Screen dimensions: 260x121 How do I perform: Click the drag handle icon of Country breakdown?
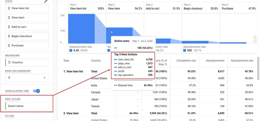click(x=9, y=62)
